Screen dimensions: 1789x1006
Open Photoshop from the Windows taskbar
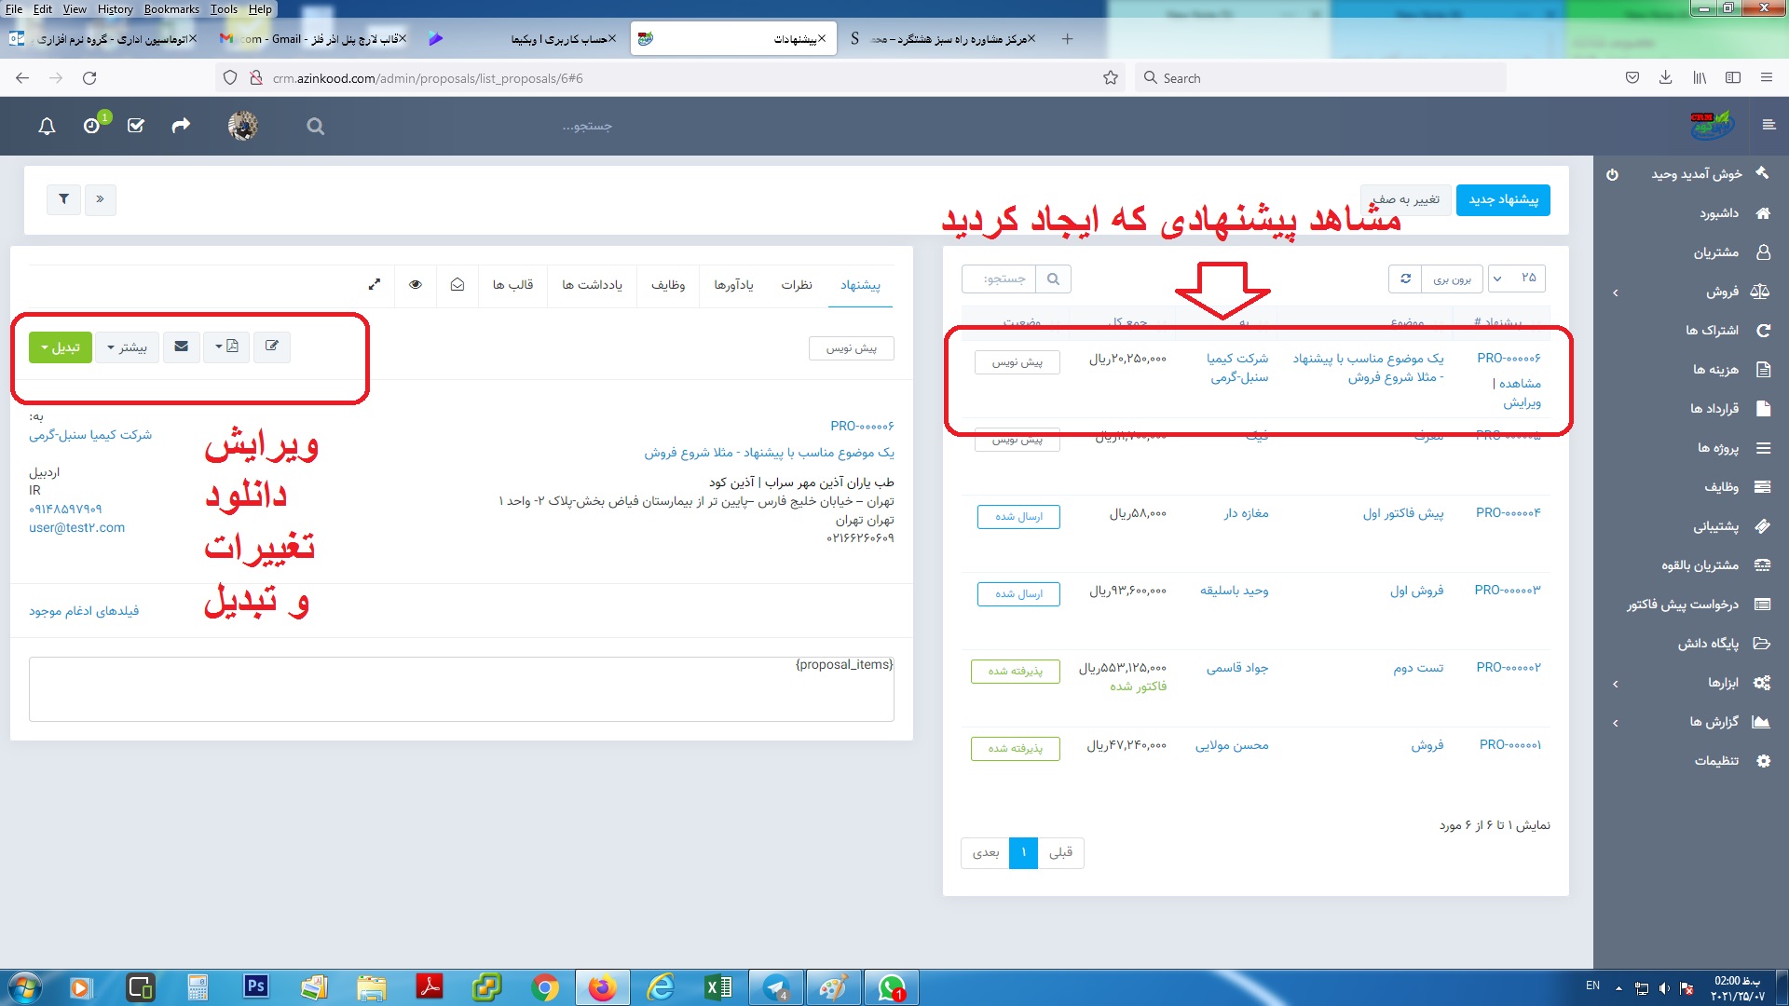pos(256,986)
